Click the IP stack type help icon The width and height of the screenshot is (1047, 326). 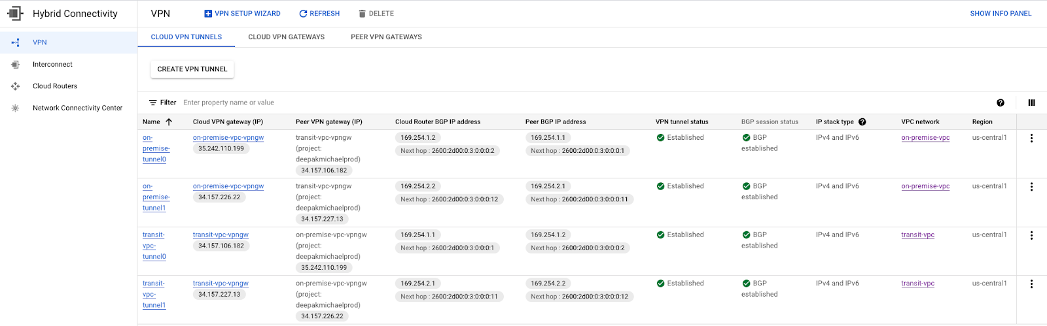click(862, 122)
